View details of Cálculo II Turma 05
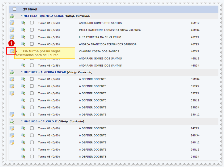Viewport: 224px width, 167px height. 23,157
